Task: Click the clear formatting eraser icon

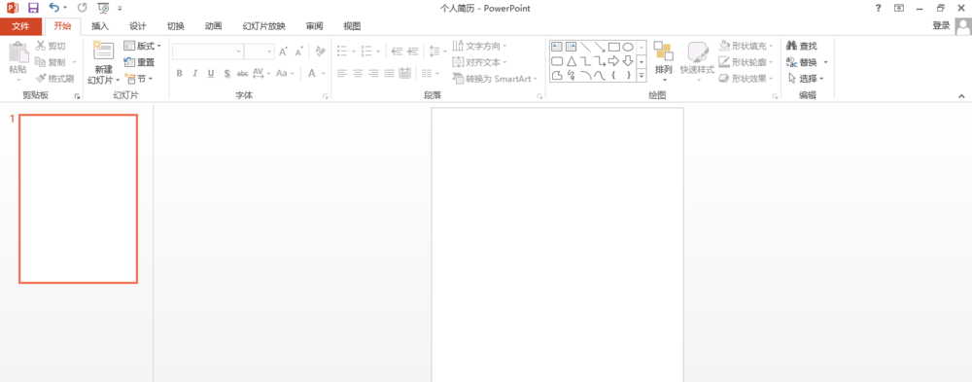Action: (x=321, y=51)
